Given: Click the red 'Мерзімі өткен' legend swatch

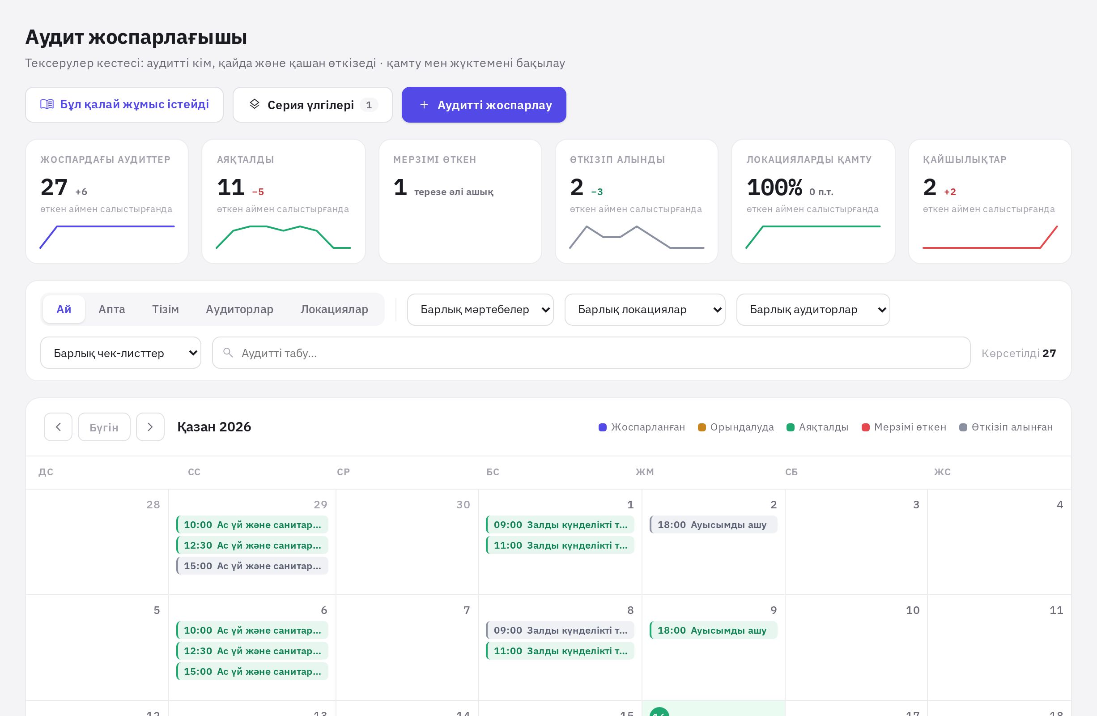Looking at the screenshot, I should (866, 427).
